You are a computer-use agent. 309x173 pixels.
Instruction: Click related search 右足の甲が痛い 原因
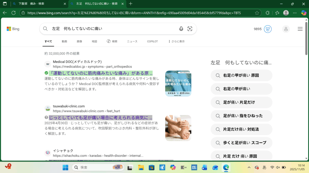[x=241, y=76]
